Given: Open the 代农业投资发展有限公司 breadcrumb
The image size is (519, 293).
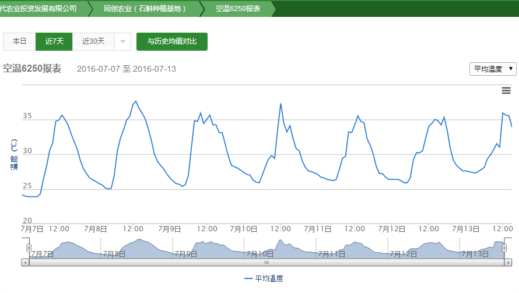Looking at the screenshot, I should coord(38,9).
